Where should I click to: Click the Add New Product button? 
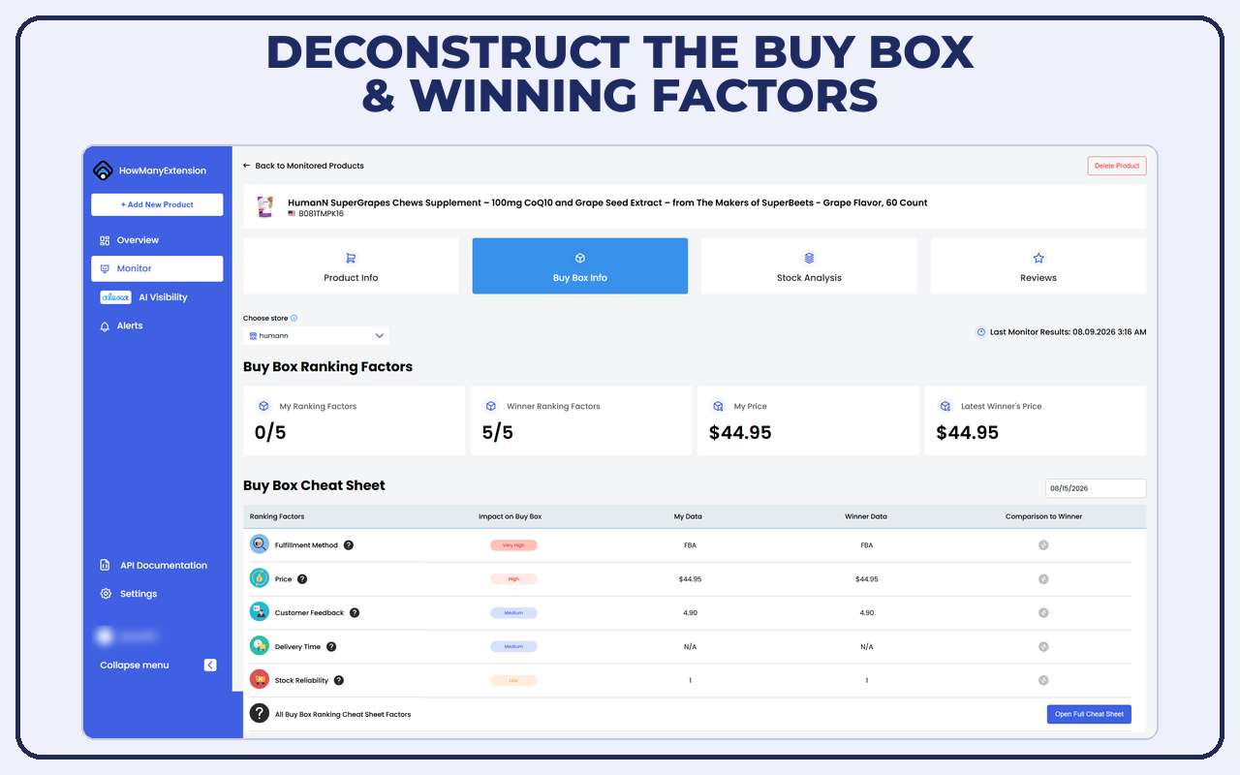click(157, 204)
